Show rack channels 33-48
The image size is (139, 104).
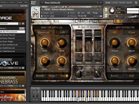pyautogui.click(x=122, y=3)
